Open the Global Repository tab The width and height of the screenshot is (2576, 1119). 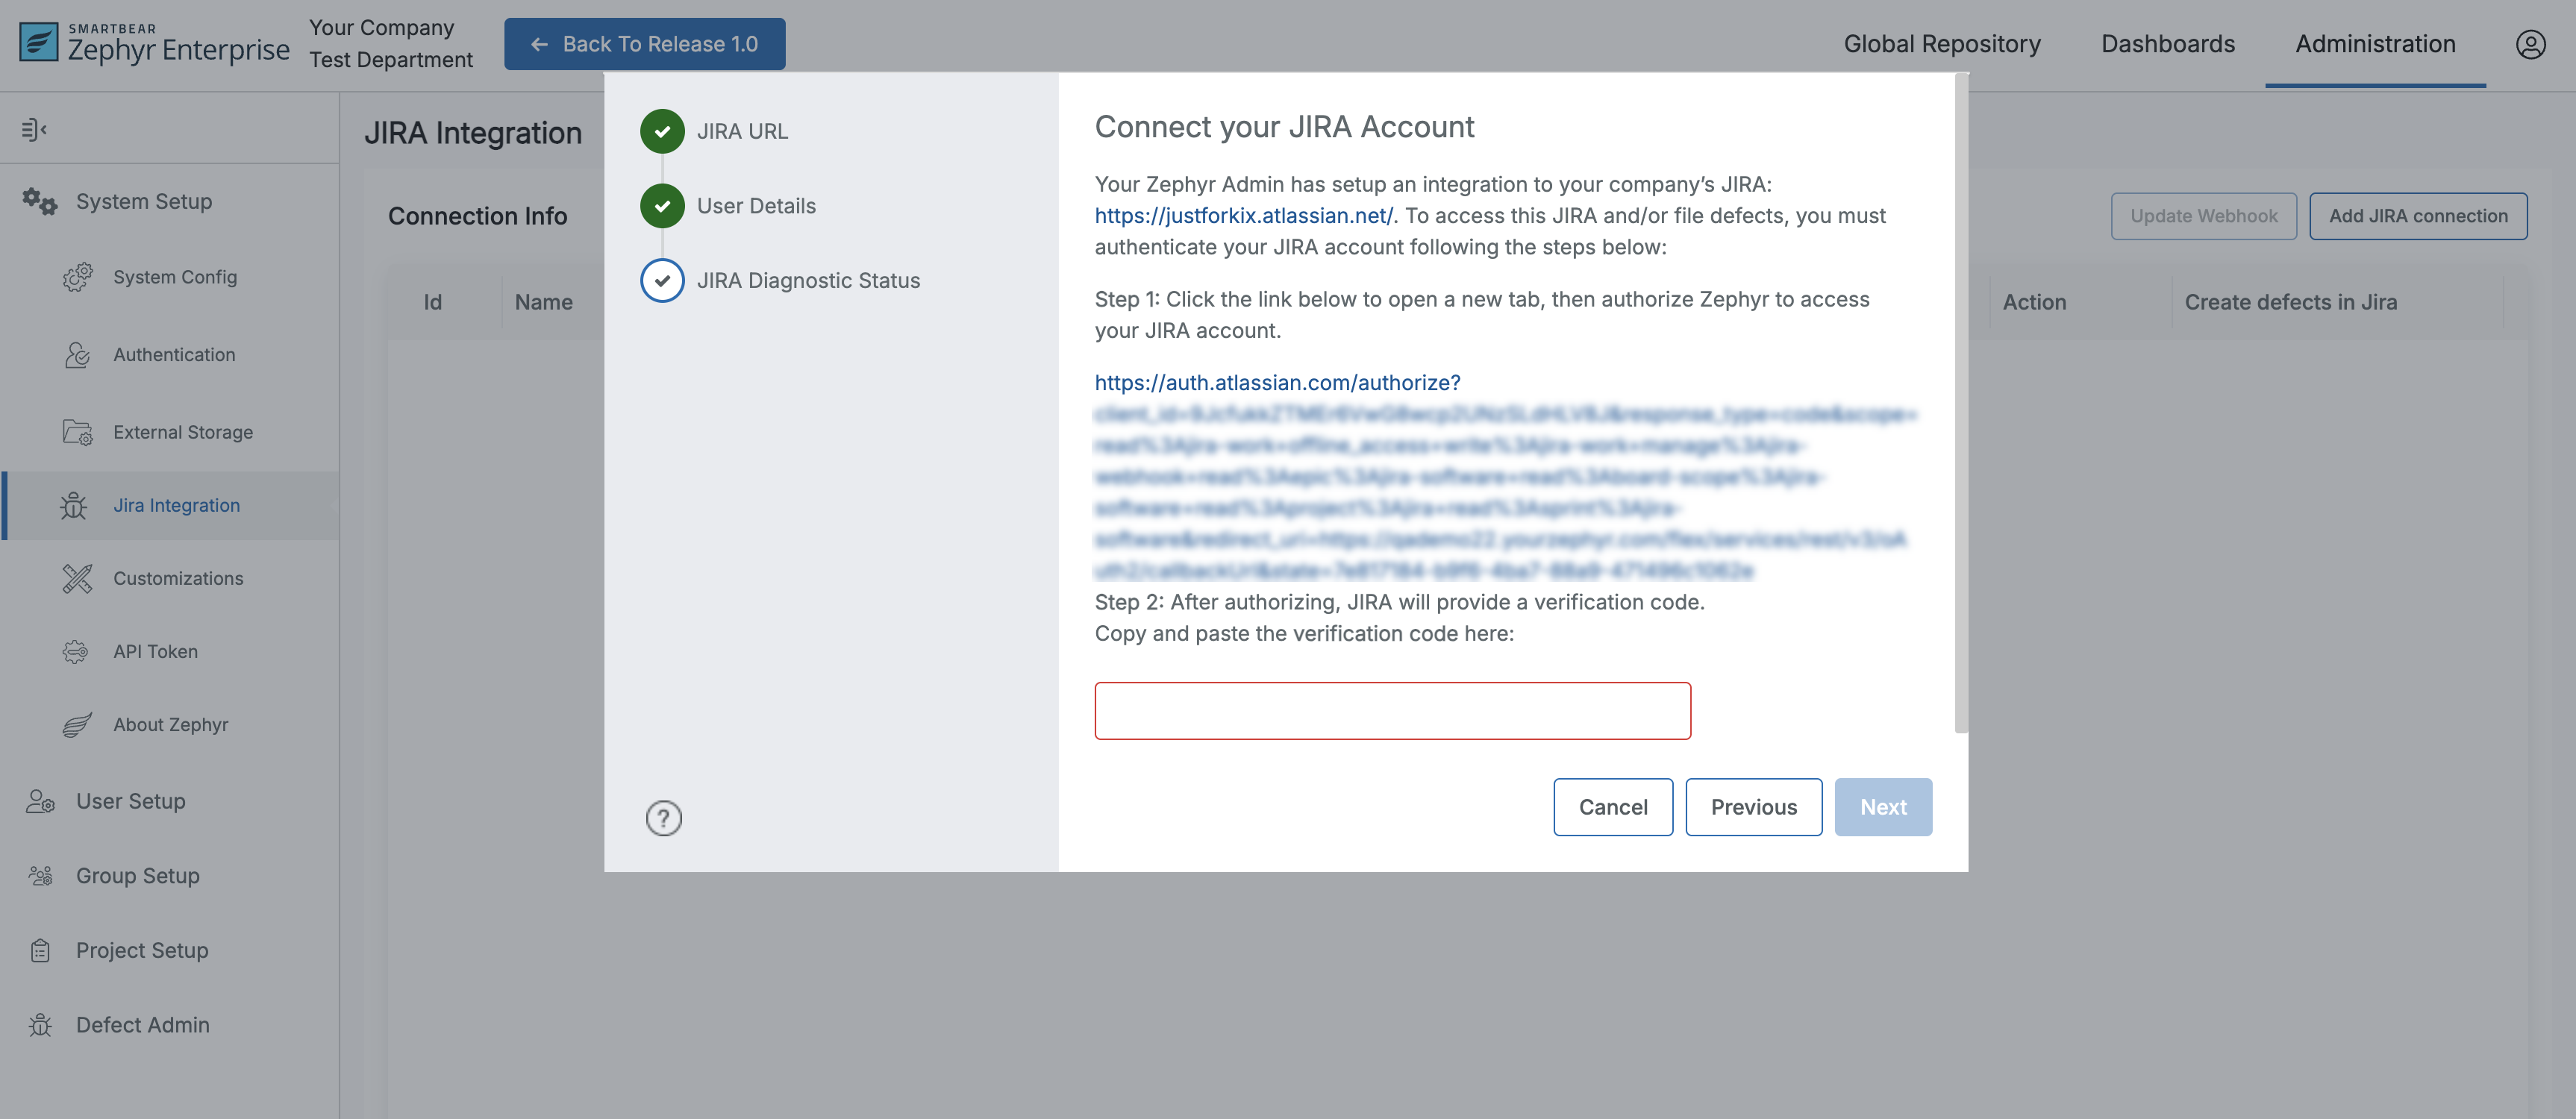click(1941, 44)
